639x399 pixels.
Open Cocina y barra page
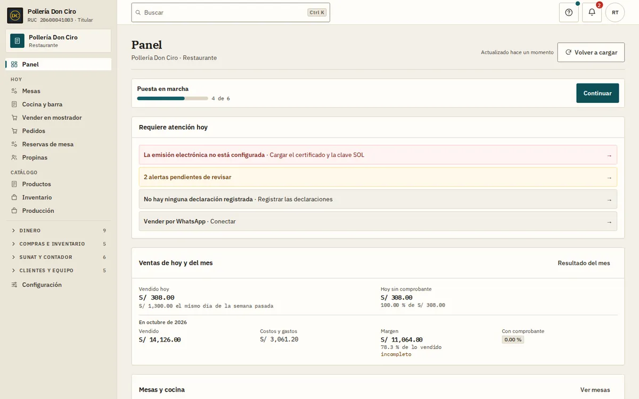[59, 104]
